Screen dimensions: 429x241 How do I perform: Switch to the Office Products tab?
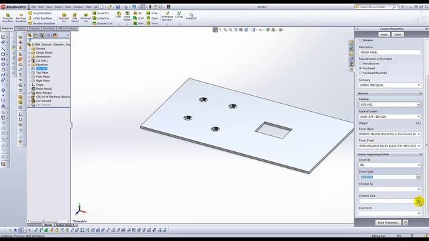[x=67, y=28]
